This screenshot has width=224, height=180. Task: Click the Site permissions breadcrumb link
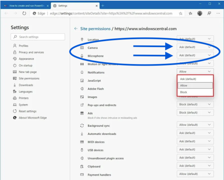95,29
